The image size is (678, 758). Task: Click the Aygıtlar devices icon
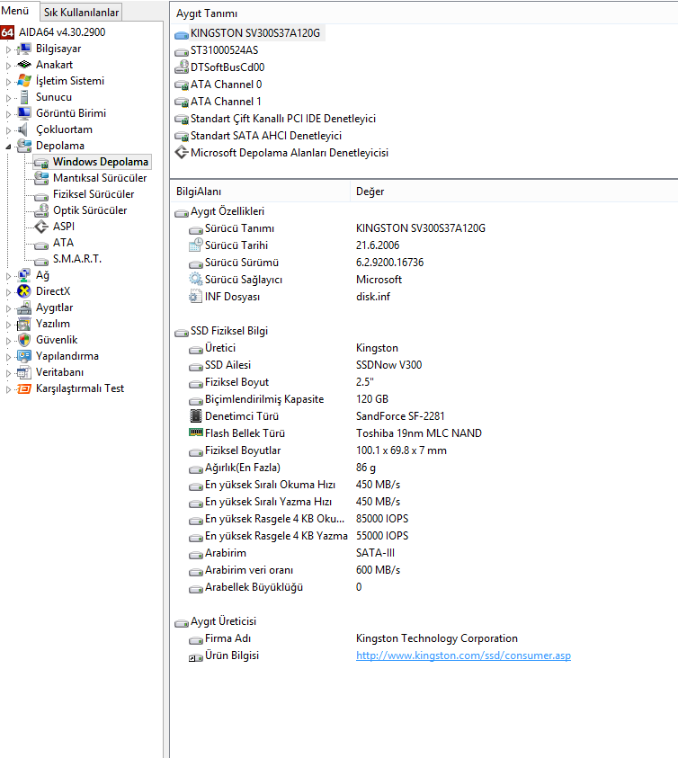pyautogui.click(x=23, y=308)
